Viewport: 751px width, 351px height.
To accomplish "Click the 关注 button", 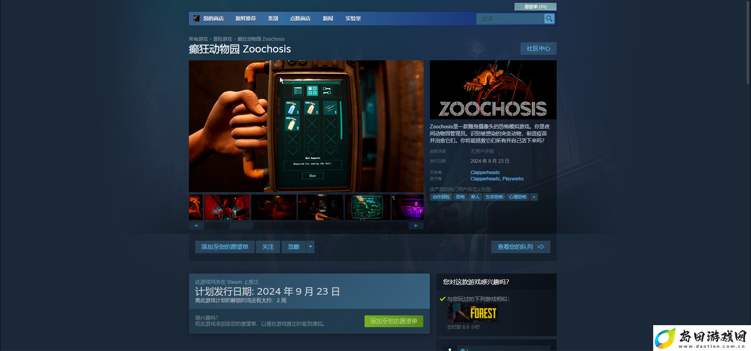I will pyautogui.click(x=268, y=247).
